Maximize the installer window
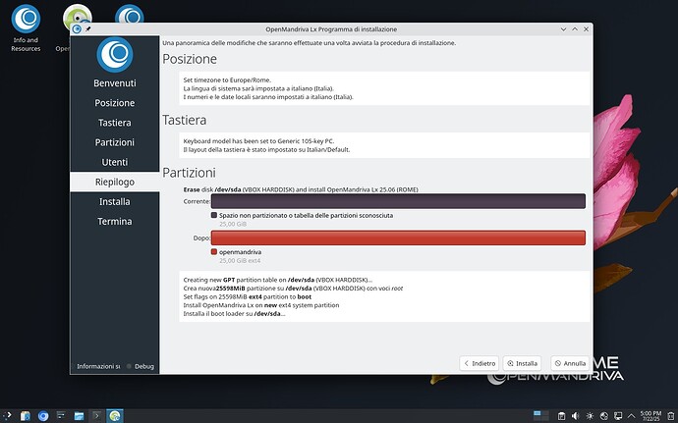 575,28
